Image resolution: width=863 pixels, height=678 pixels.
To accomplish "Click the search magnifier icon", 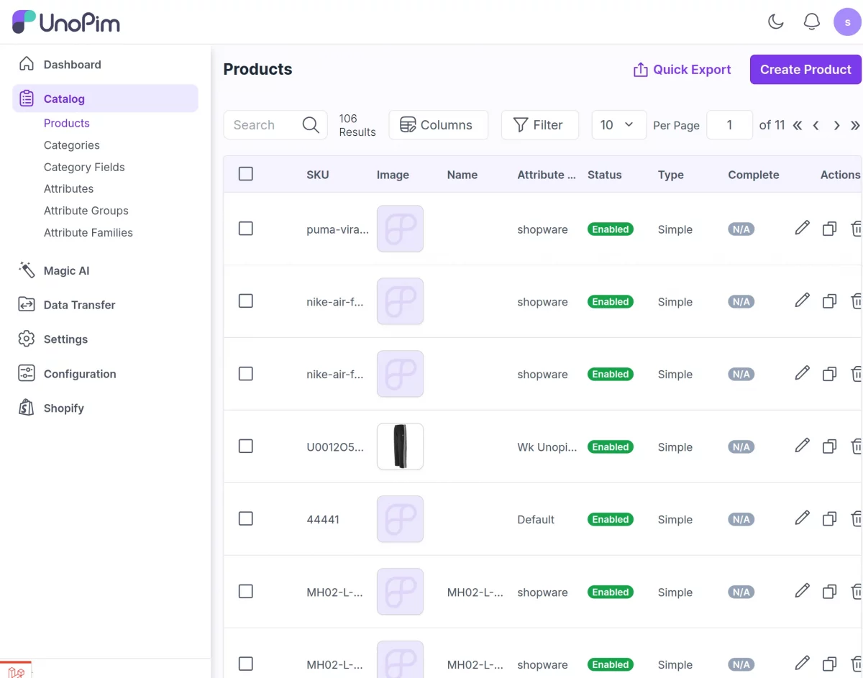I will (311, 125).
